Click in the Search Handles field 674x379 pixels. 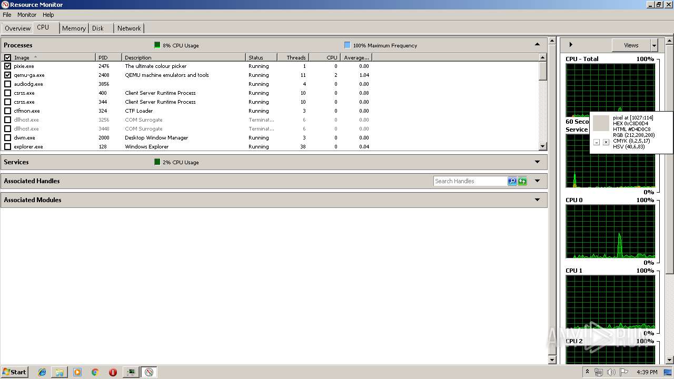(470, 181)
